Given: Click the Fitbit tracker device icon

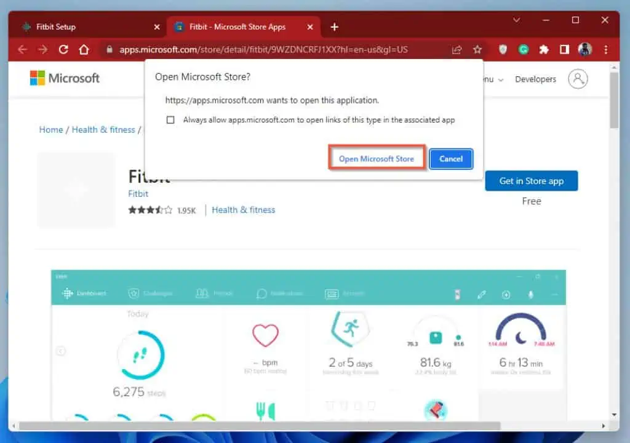Looking at the screenshot, I should click(x=457, y=295).
